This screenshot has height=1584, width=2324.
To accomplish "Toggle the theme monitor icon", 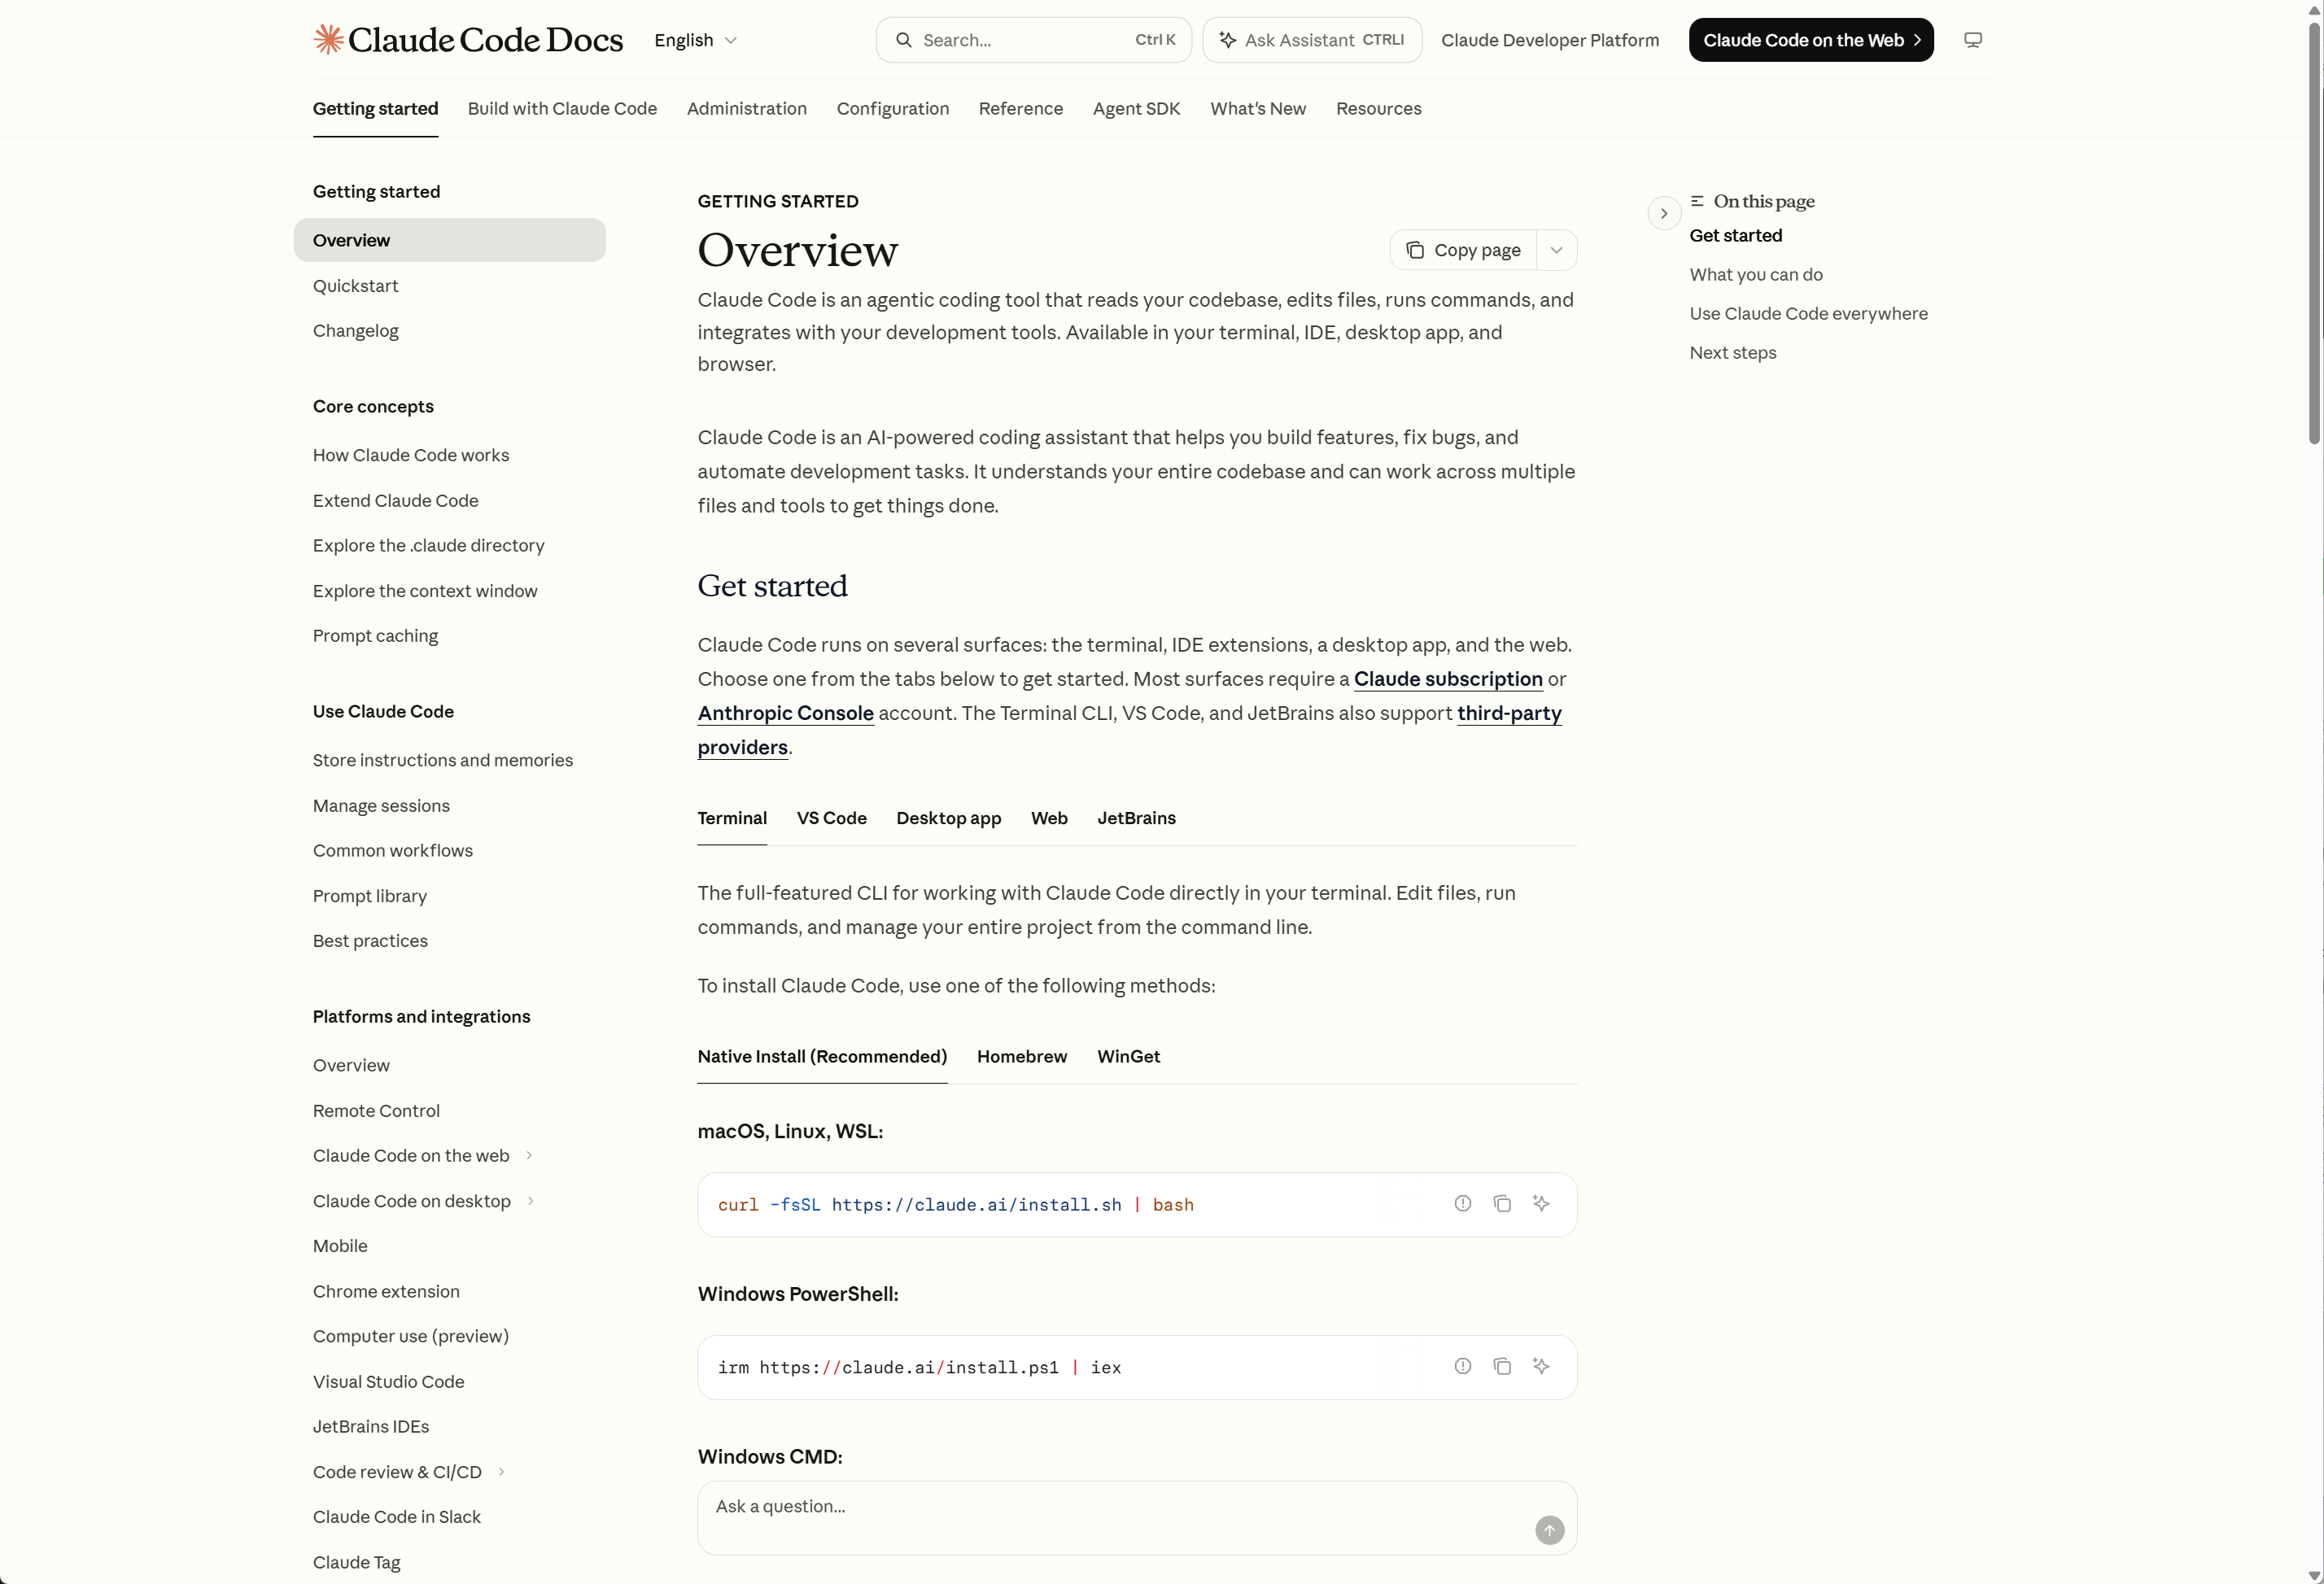I will tap(1972, 40).
